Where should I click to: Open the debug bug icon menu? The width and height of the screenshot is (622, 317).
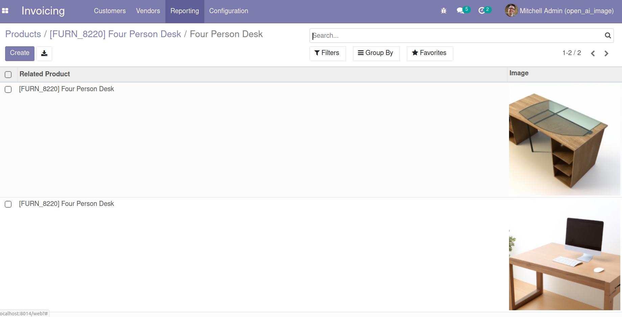click(x=444, y=11)
